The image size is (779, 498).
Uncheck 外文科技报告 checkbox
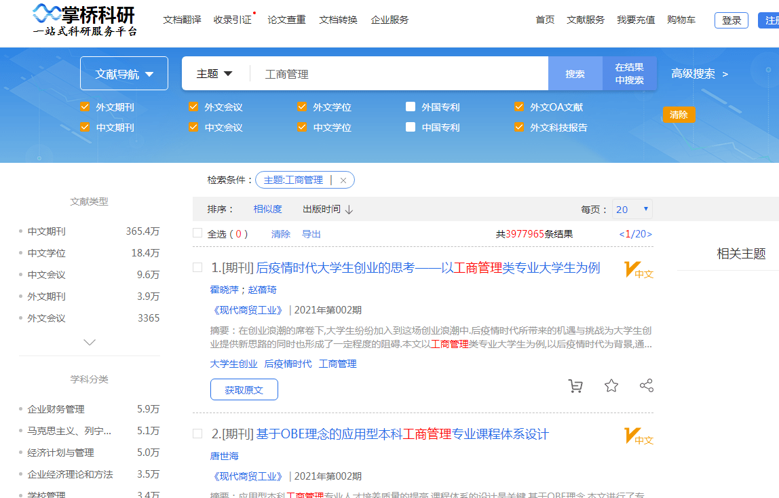click(x=519, y=127)
